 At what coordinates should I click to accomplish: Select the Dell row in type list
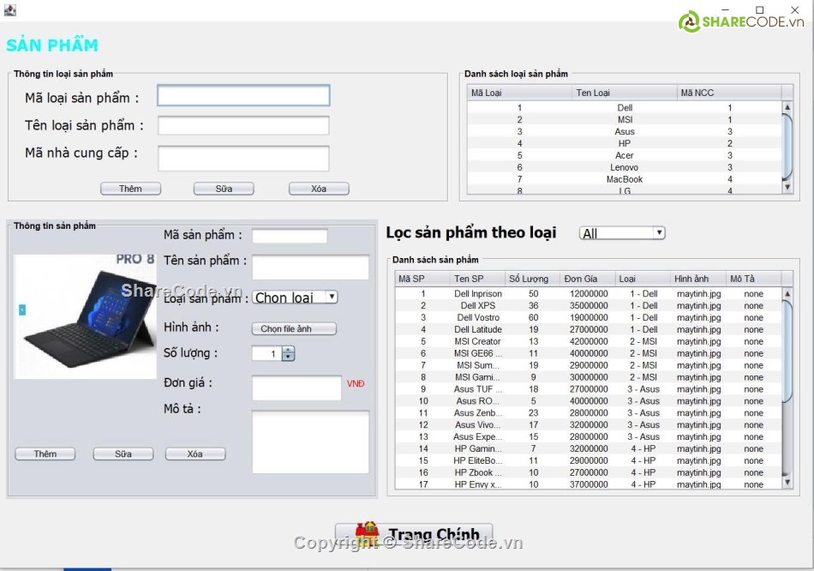click(x=625, y=107)
